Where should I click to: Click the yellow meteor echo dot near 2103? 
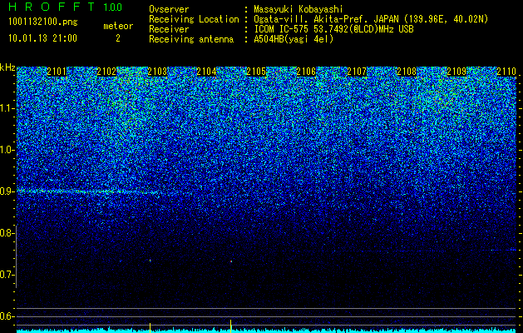[x=150, y=261]
